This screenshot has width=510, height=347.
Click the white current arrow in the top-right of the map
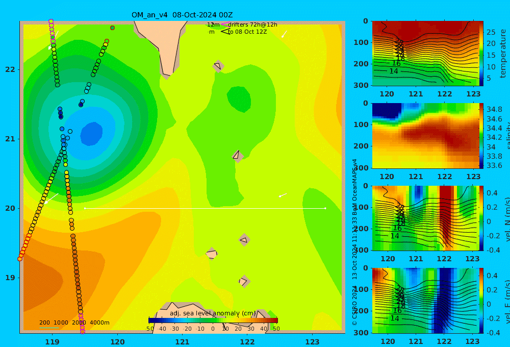click(284, 34)
